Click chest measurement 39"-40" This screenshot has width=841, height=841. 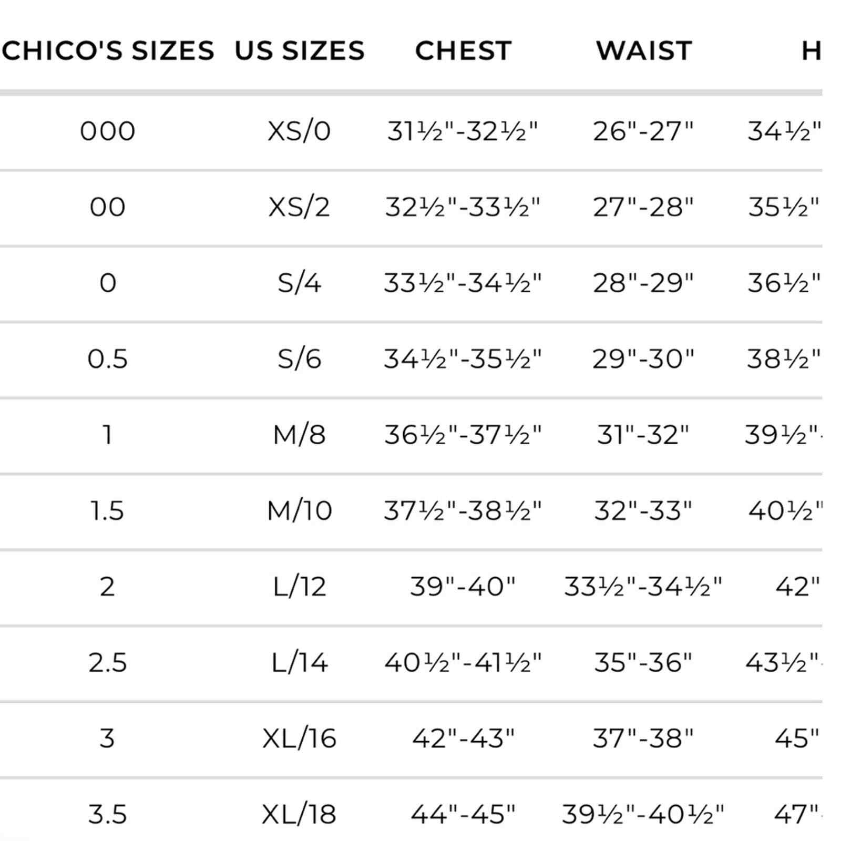coord(463,587)
